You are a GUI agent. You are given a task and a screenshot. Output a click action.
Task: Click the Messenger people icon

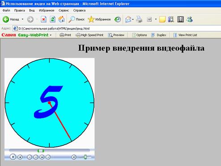click(x=189, y=19)
